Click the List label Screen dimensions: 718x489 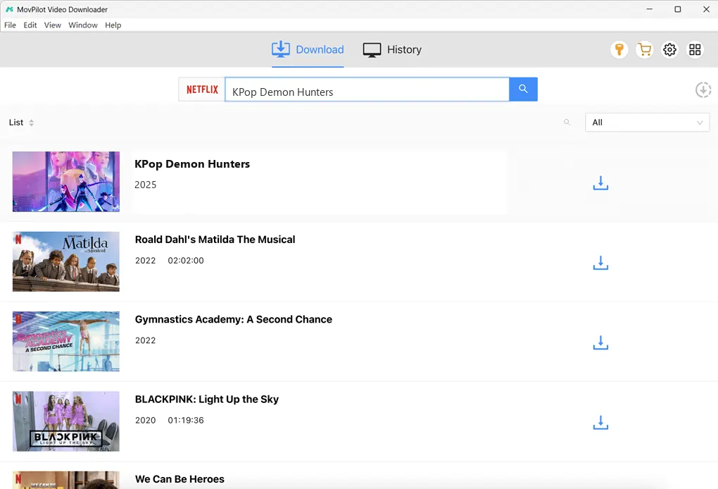tap(16, 123)
